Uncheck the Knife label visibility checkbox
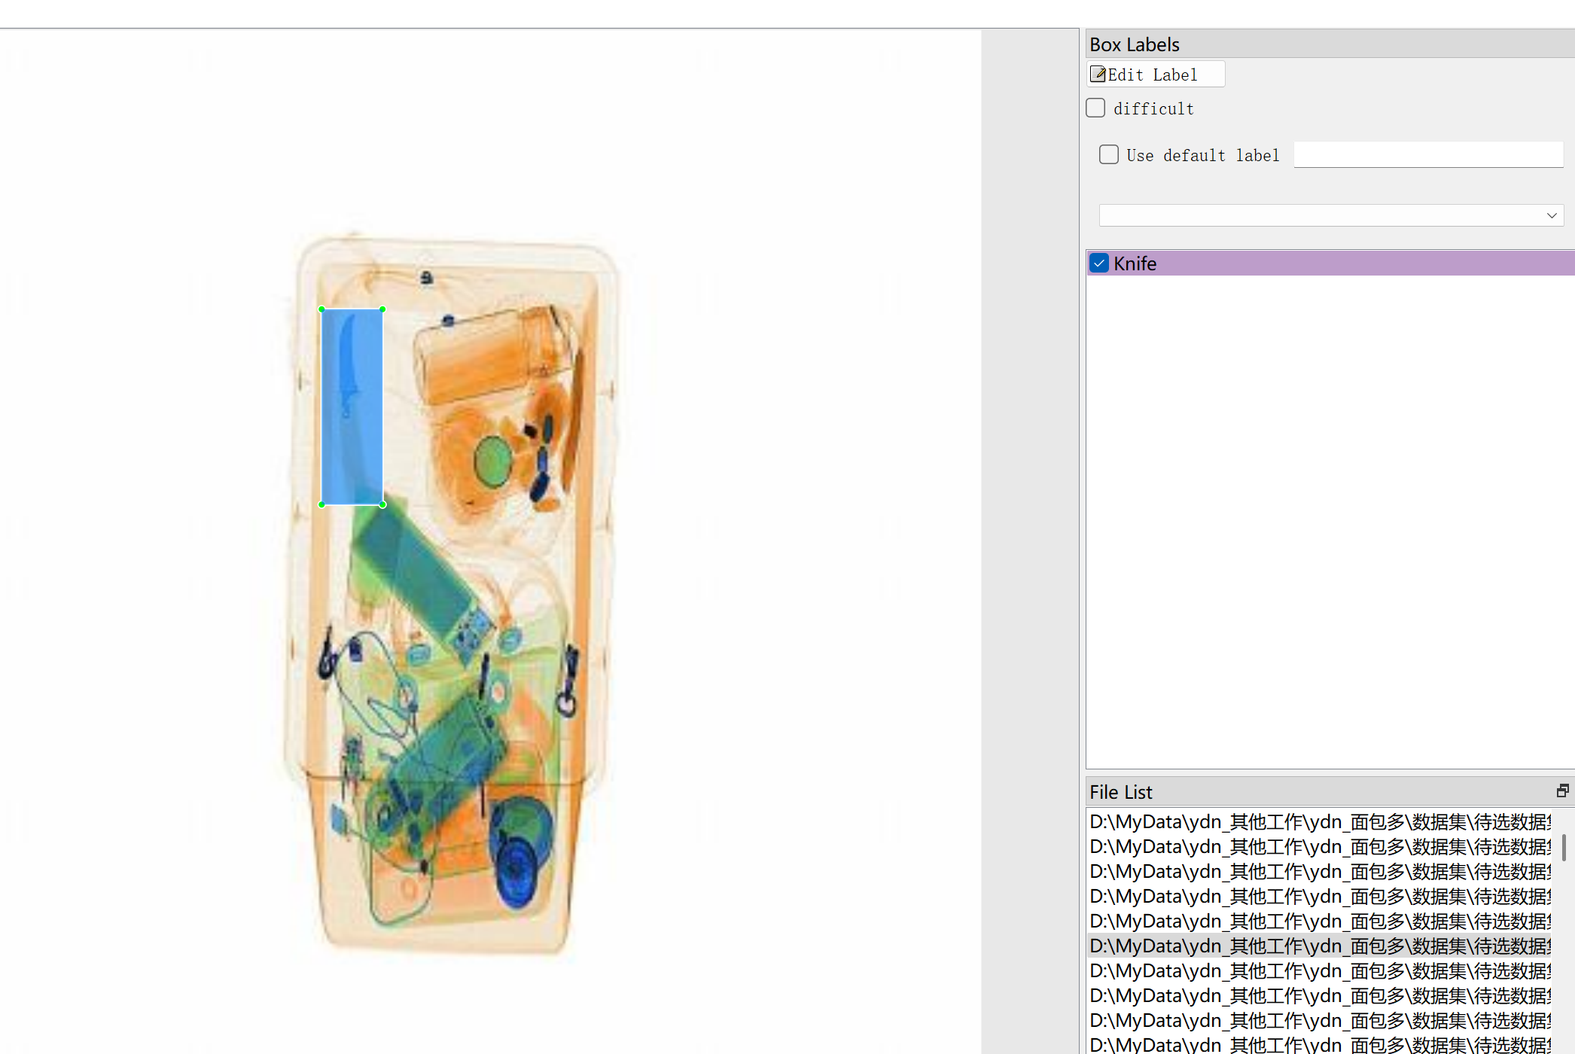The height and width of the screenshot is (1054, 1575). coord(1099,263)
